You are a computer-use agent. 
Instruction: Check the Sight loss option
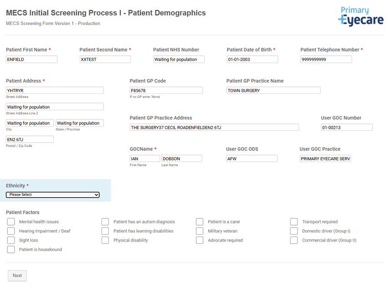[x=11, y=240]
